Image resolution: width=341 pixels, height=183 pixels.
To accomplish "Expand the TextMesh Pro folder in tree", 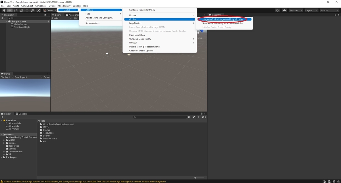I will (4, 151).
